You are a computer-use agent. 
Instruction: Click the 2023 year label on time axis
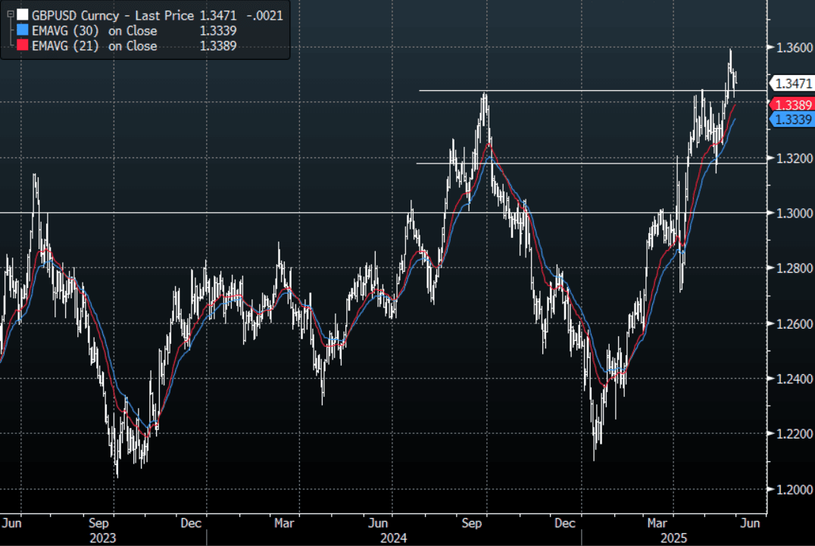point(103,537)
